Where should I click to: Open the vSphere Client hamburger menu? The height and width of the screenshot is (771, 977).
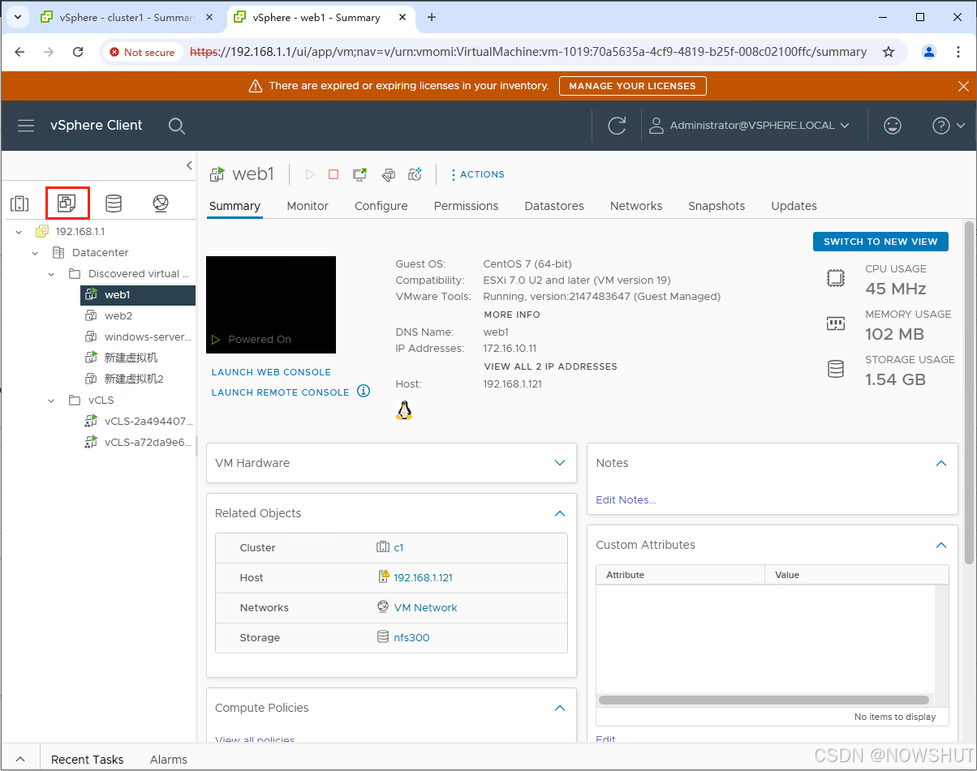coord(26,126)
